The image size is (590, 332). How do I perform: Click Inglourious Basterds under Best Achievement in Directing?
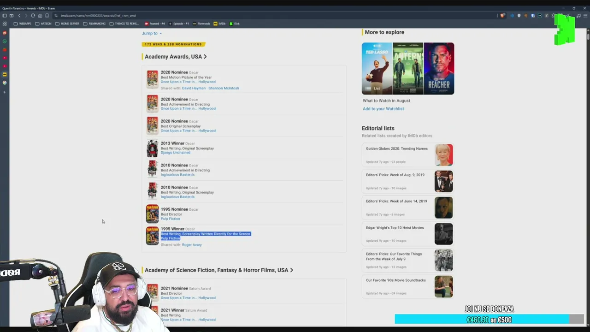(x=177, y=175)
